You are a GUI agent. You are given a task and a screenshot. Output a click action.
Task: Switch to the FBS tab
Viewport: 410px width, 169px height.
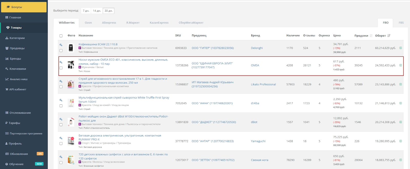coord(401,23)
